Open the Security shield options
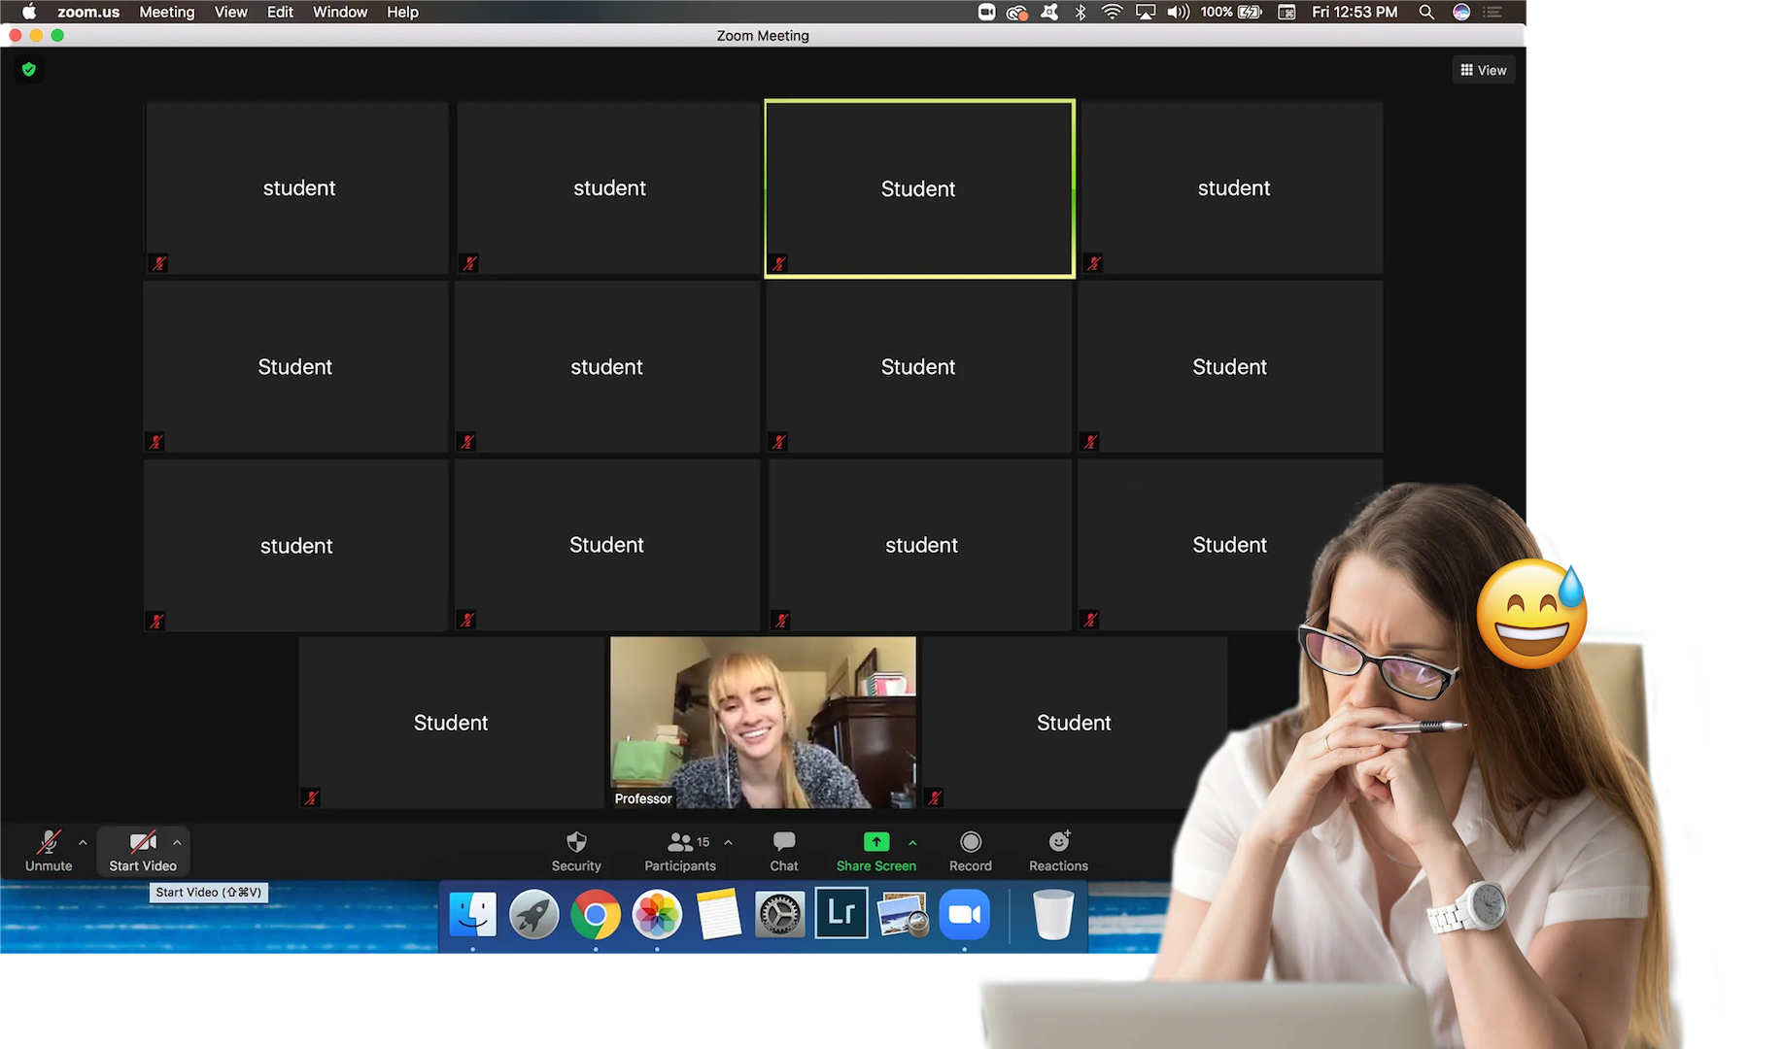 [576, 850]
